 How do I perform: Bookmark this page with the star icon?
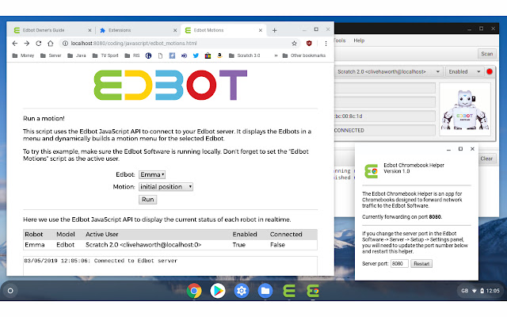point(294,44)
